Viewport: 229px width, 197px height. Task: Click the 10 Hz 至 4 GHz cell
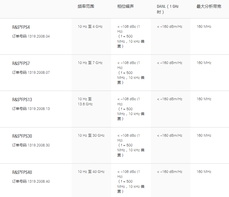[x=90, y=26]
